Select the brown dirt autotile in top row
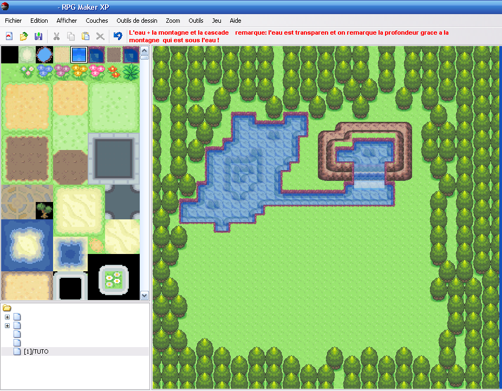The height and width of the screenshot is (391, 502). pos(113,55)
